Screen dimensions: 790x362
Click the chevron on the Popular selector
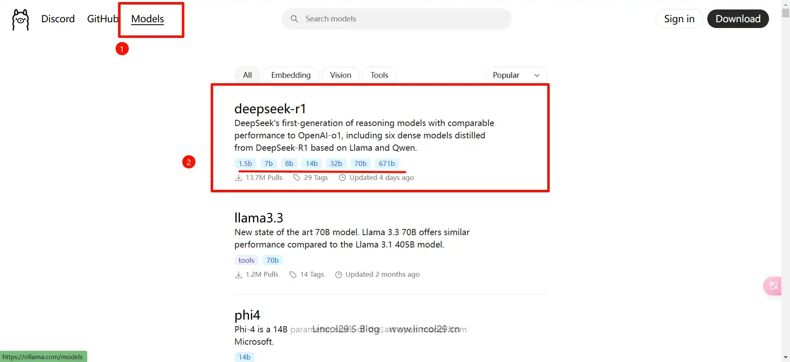[x=537, y=75]
